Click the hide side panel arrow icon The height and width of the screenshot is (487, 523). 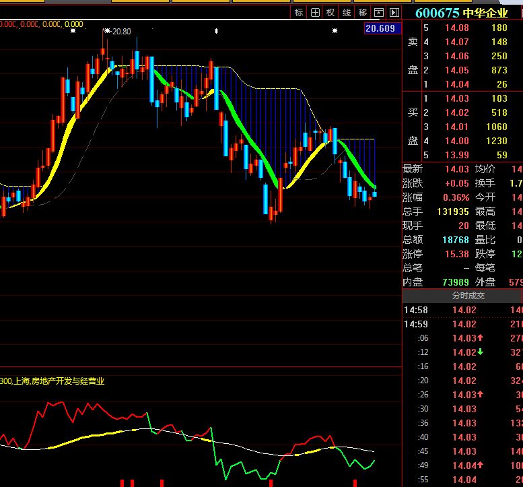click(x=394, y=13)
